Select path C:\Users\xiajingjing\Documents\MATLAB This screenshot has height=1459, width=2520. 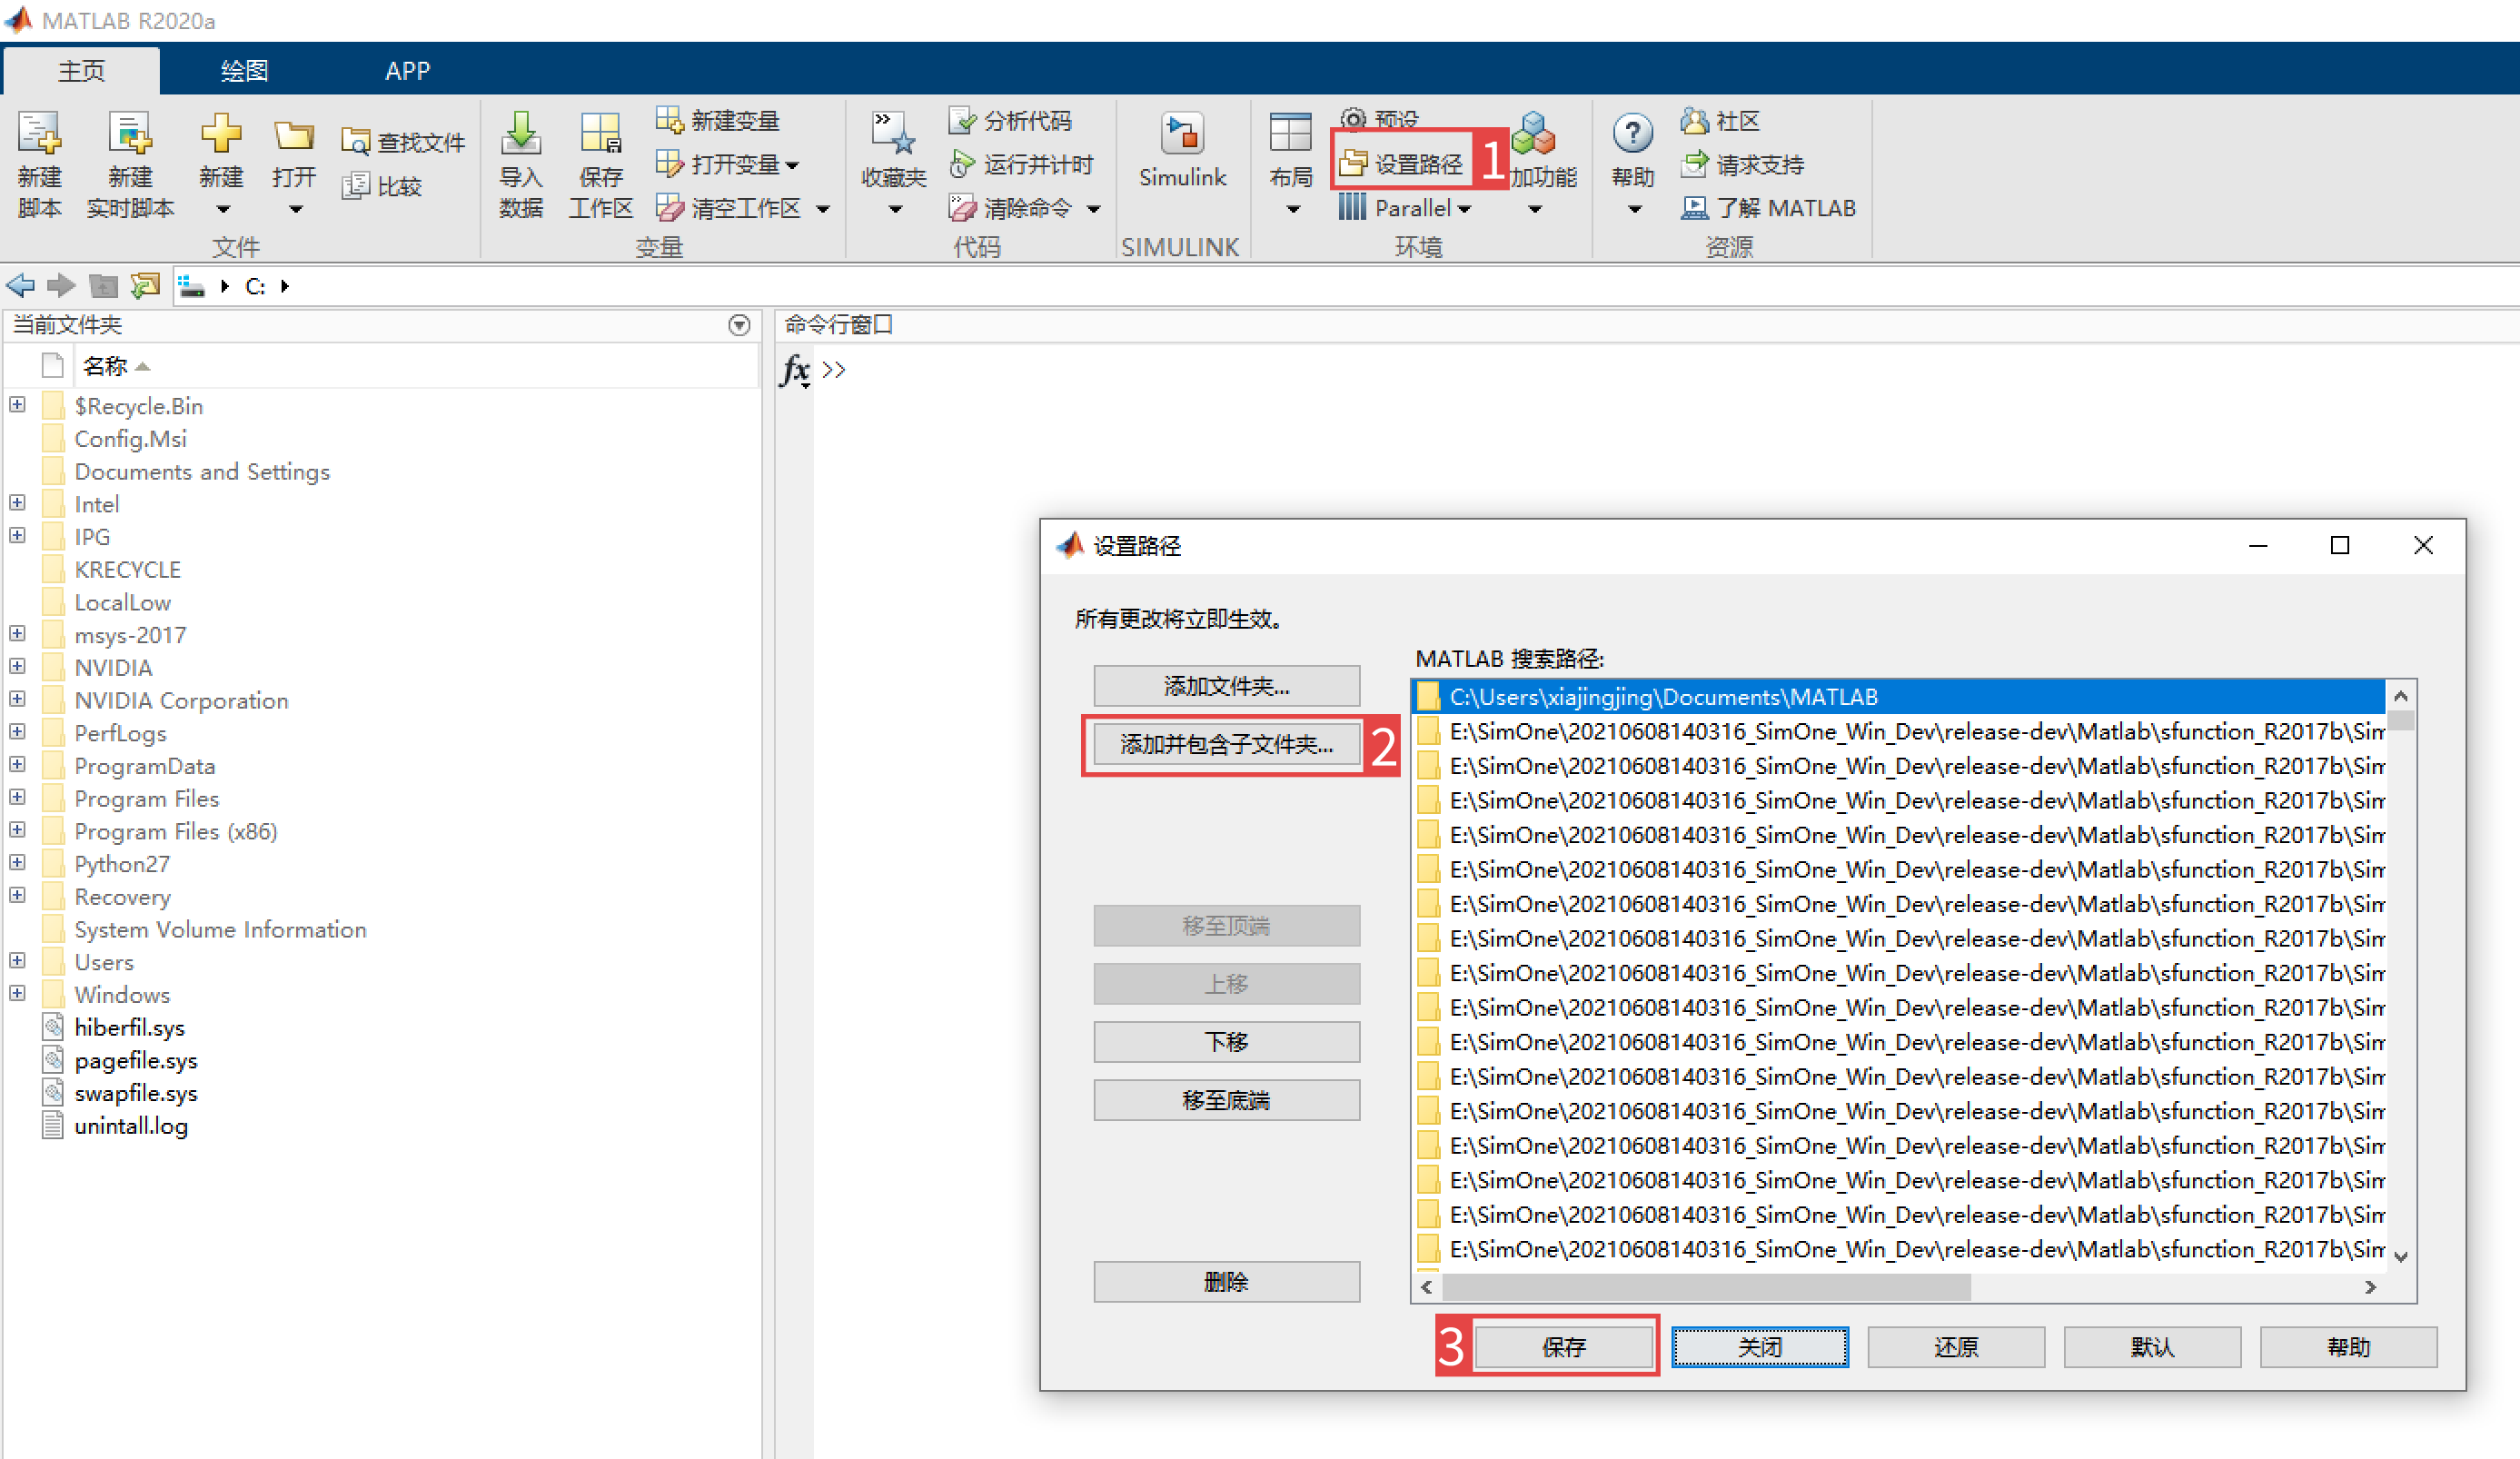1898,696
